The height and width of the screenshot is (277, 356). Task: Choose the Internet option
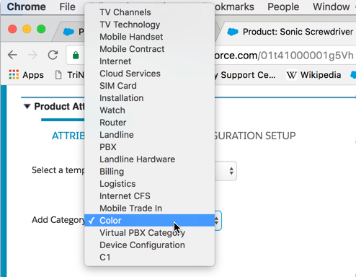point(149,61)
